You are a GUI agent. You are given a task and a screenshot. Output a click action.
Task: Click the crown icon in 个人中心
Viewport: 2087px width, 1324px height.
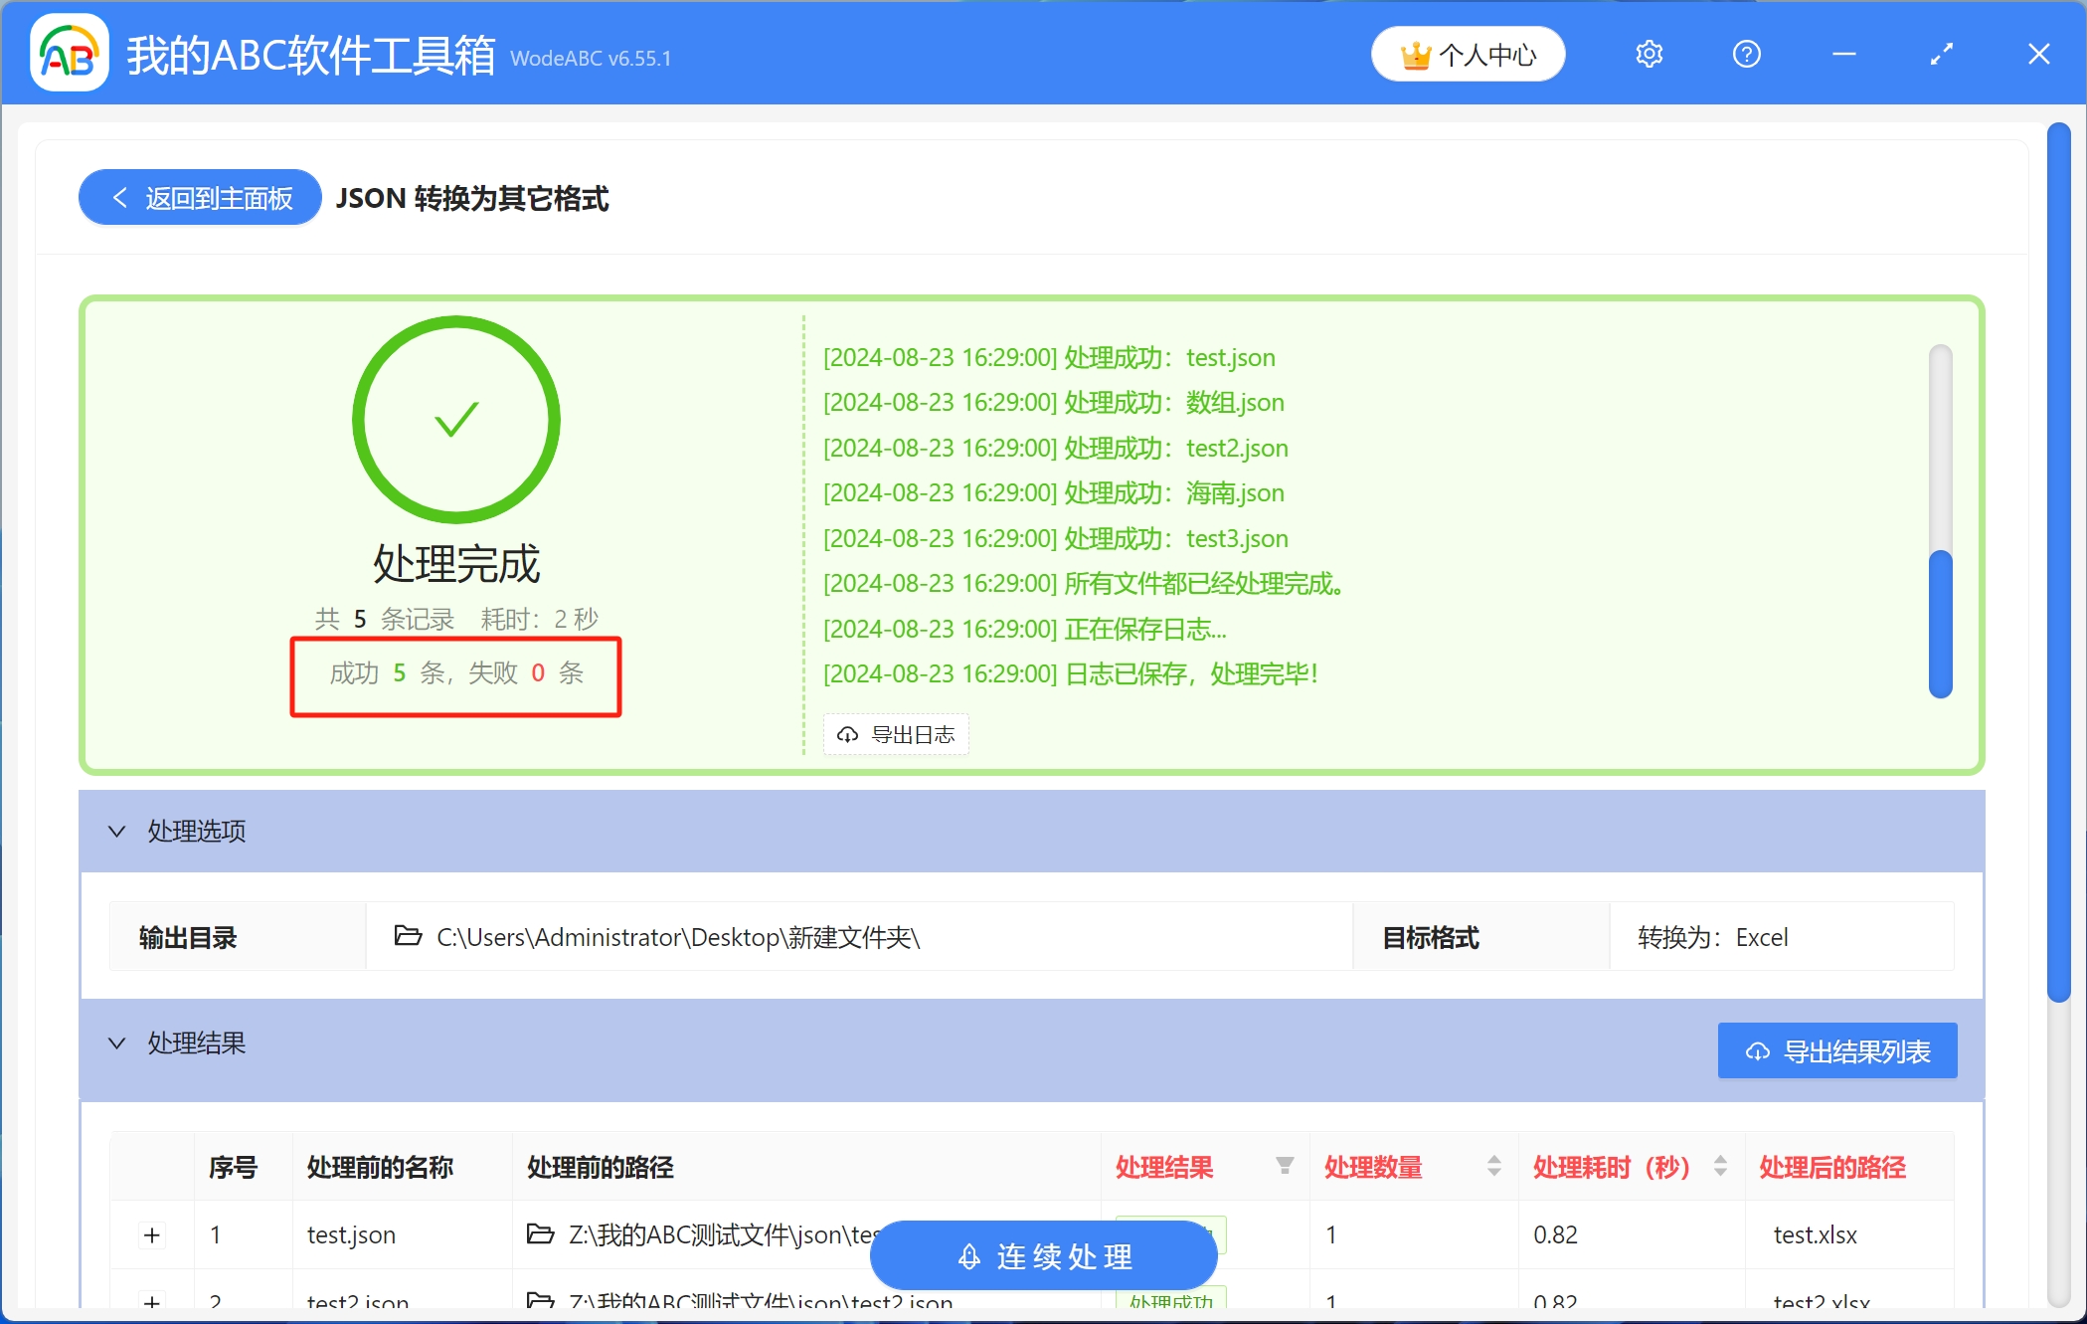1416,54
